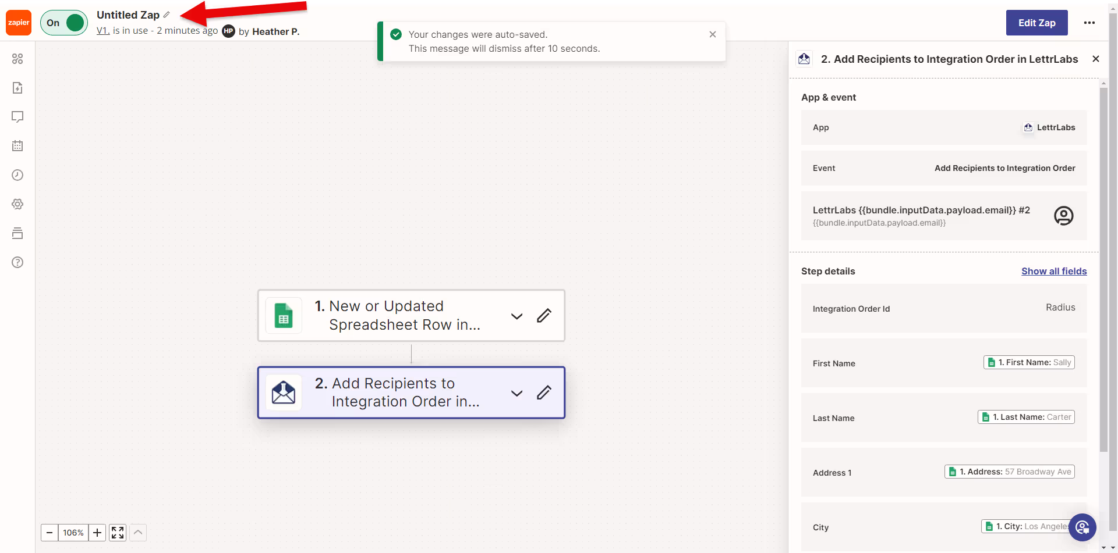Click the First Name: Sally field pill
Viewport: 1118px width, 553px height.
pos(1029,362)
